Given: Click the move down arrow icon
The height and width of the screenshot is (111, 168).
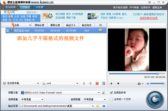Looking at the screenshot, I should [90, 83].
